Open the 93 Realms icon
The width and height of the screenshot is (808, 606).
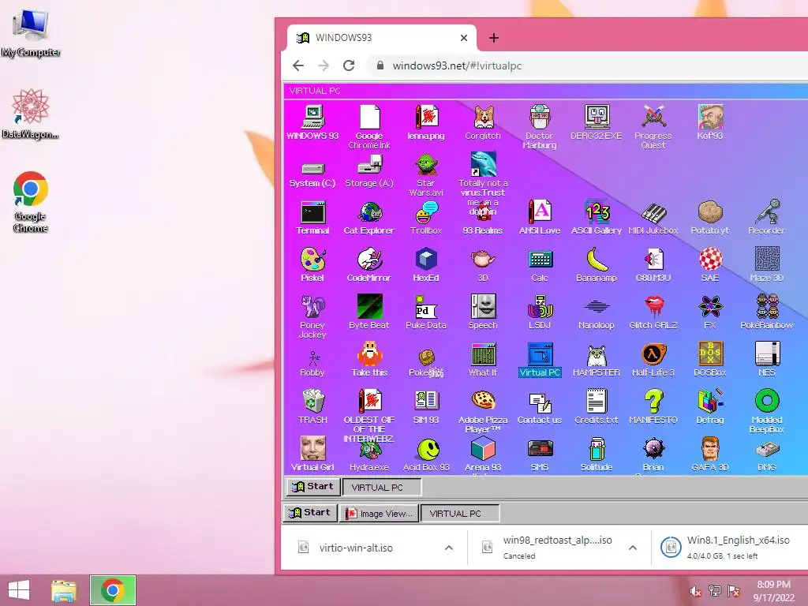(x=482, y=218)
